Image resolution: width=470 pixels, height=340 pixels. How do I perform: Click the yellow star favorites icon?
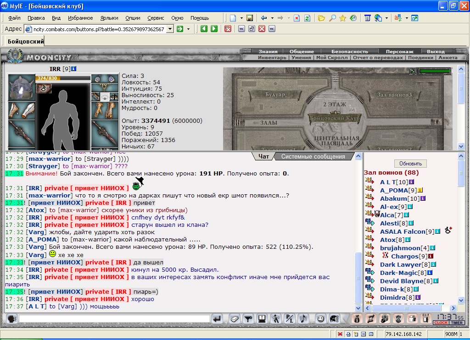click(x=342, y=18)
